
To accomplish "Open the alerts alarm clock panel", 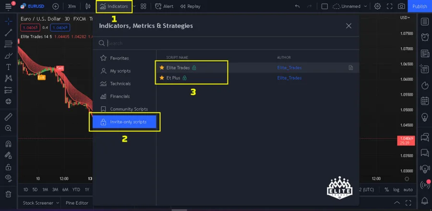I will (x=424, y=37).
